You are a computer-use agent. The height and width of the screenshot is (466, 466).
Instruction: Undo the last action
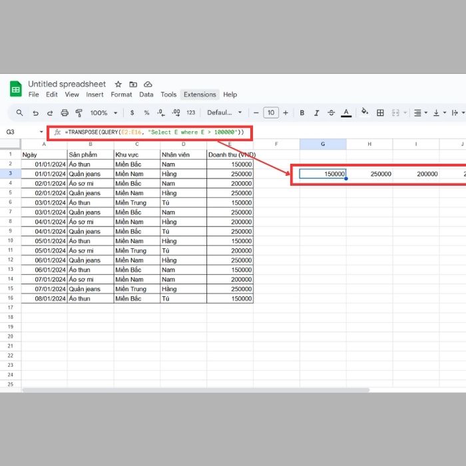coord(35,113)
